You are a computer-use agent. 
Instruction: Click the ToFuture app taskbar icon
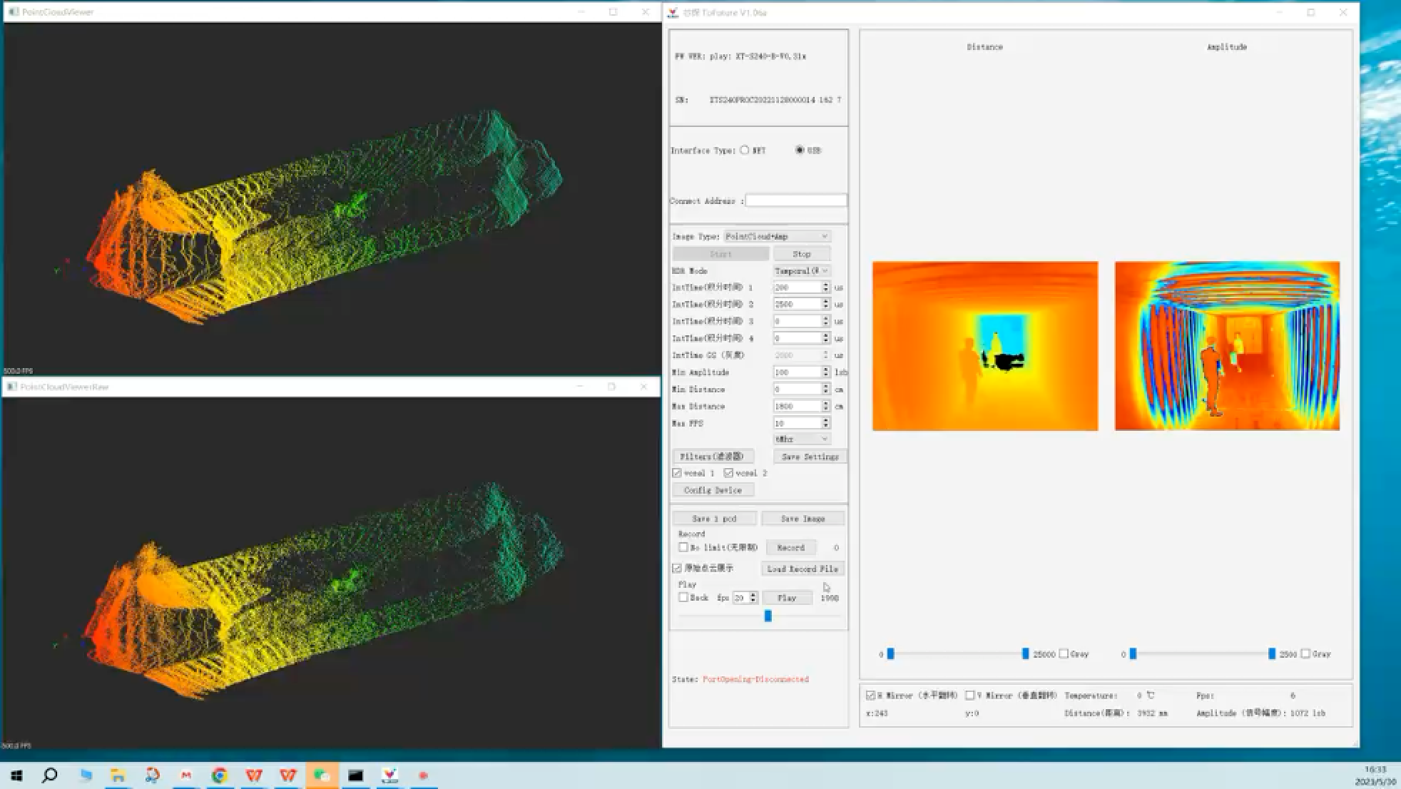point(389,775)
